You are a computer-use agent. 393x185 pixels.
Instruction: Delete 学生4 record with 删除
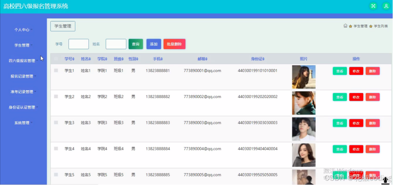click(x=373, y=149)
